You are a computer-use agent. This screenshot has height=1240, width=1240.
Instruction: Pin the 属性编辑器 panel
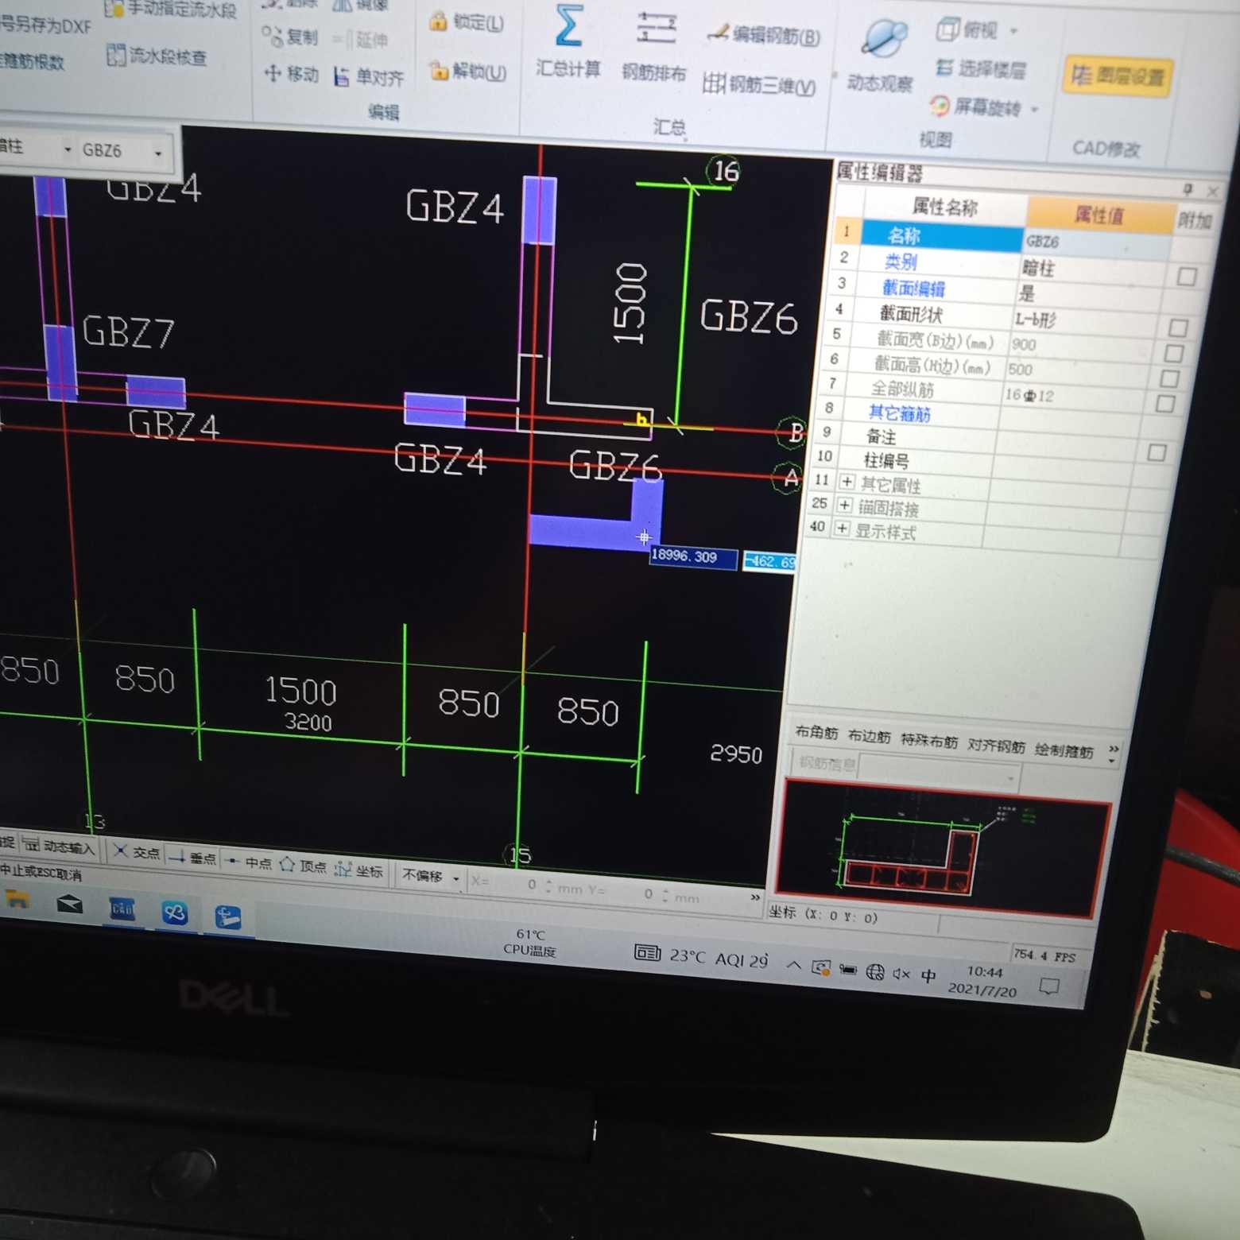click(1188, 188)
